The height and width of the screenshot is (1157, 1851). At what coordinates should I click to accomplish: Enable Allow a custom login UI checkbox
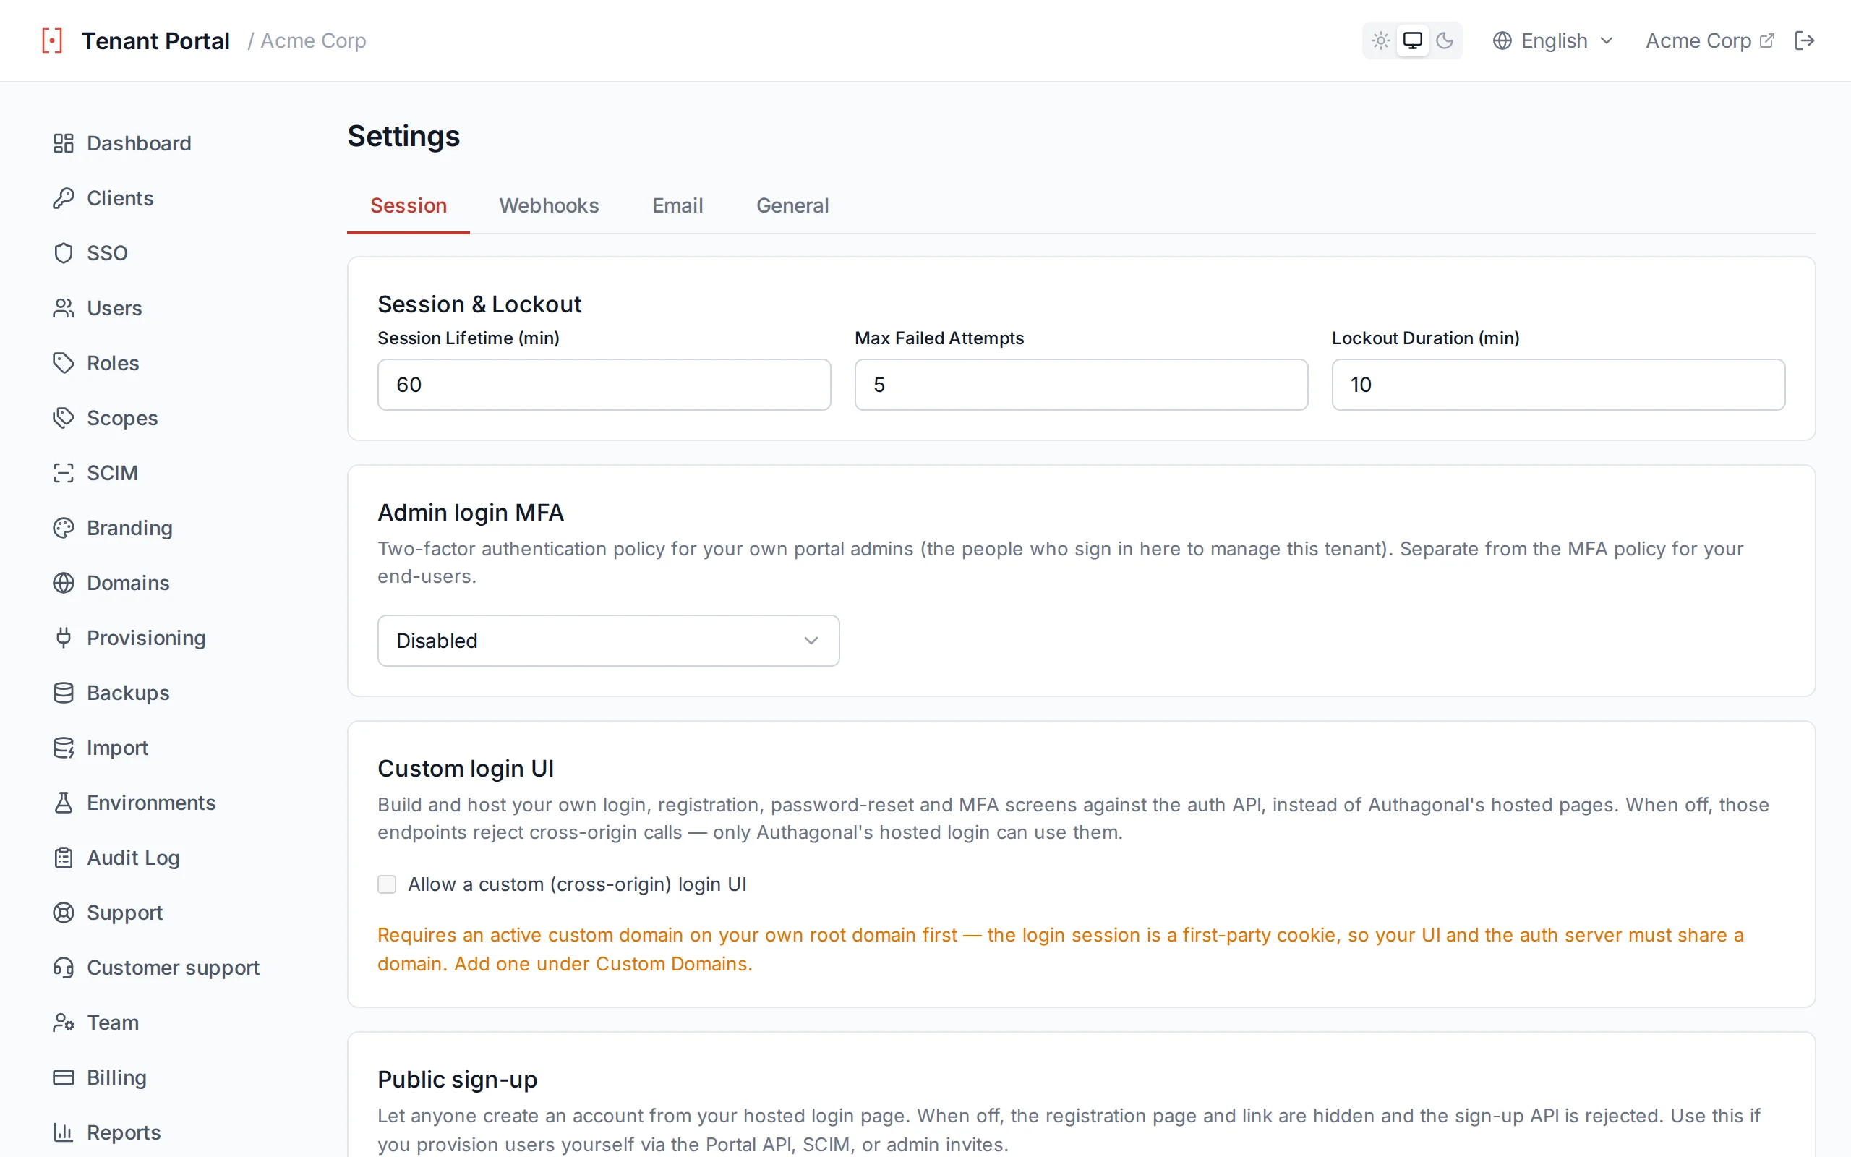click(x=387, y=884)
